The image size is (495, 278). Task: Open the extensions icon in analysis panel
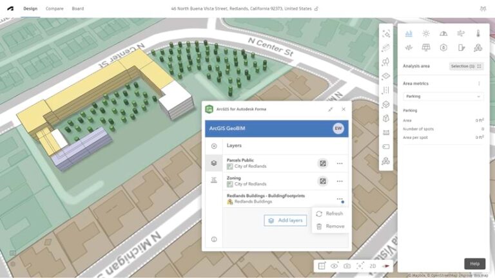pyautogui.click(x=478, y=48)
